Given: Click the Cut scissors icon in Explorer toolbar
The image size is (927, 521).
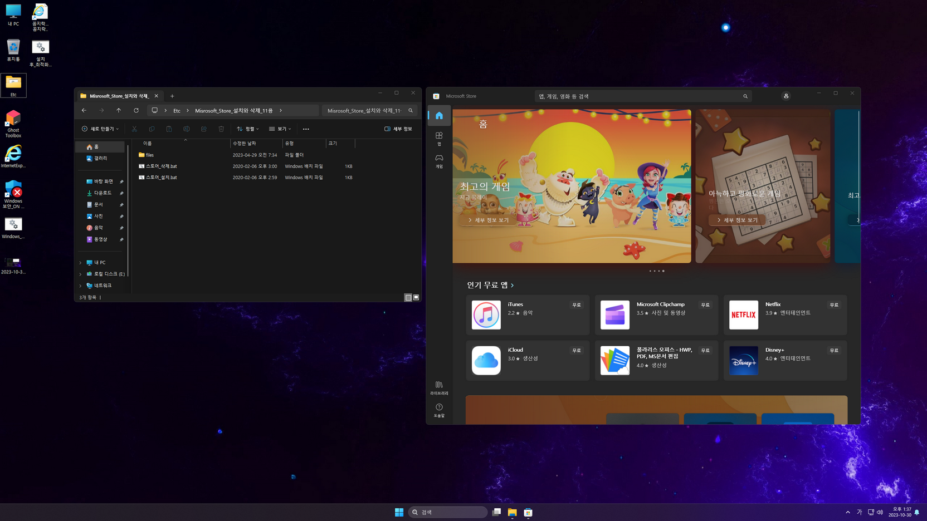Looking at the screenshot, I should (x=134, y=129).
